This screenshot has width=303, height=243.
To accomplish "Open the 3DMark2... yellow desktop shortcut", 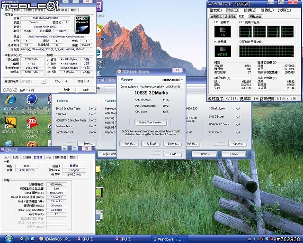I will 10,125.
